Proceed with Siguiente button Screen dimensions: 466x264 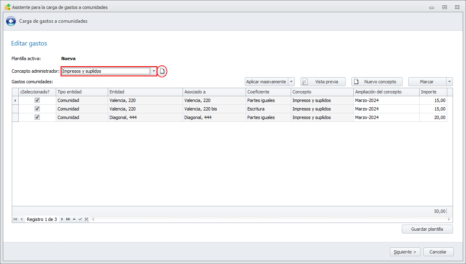(405, 252)
